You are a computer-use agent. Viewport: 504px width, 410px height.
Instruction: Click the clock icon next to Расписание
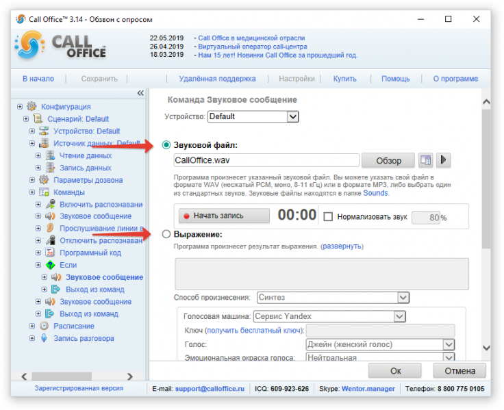pos(44,326)
